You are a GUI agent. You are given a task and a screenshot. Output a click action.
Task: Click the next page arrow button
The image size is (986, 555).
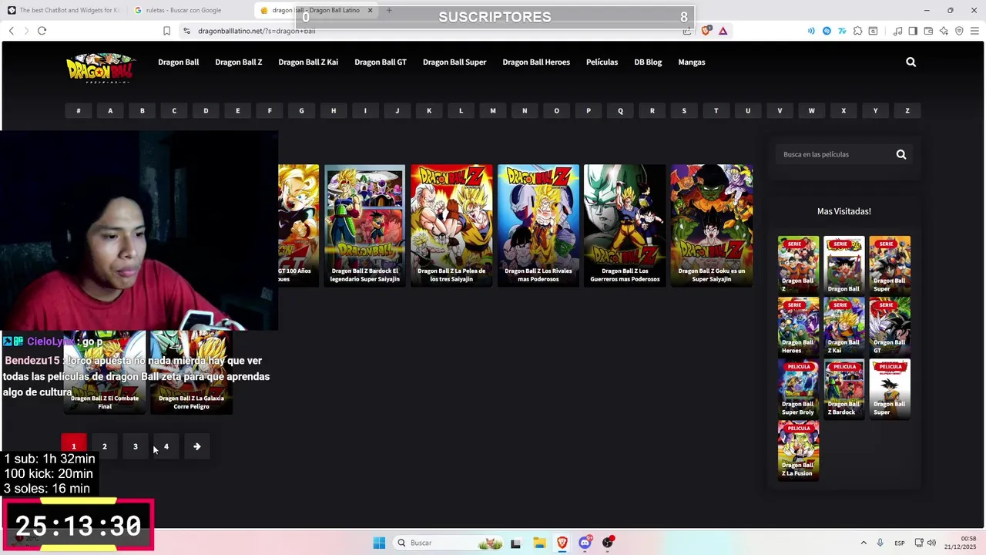coord(197,446)
